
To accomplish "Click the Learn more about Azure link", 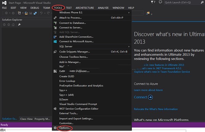I will [x=148, y=90].
